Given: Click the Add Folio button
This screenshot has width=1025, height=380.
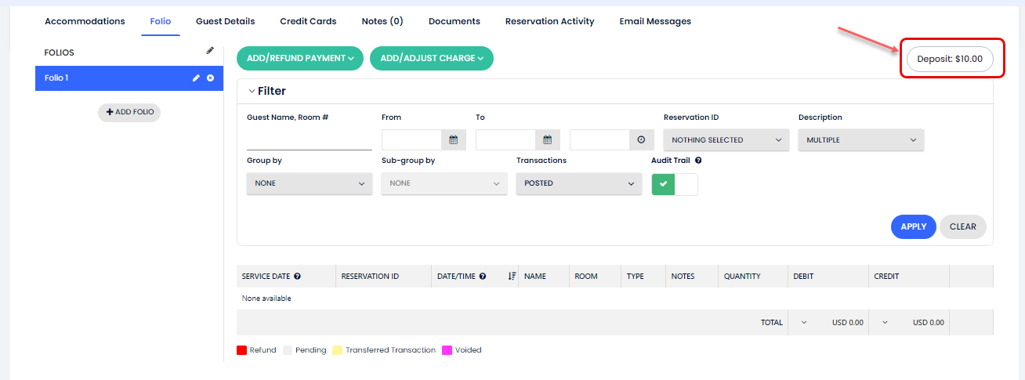Looking at the screenshot, I should (129, 112).
